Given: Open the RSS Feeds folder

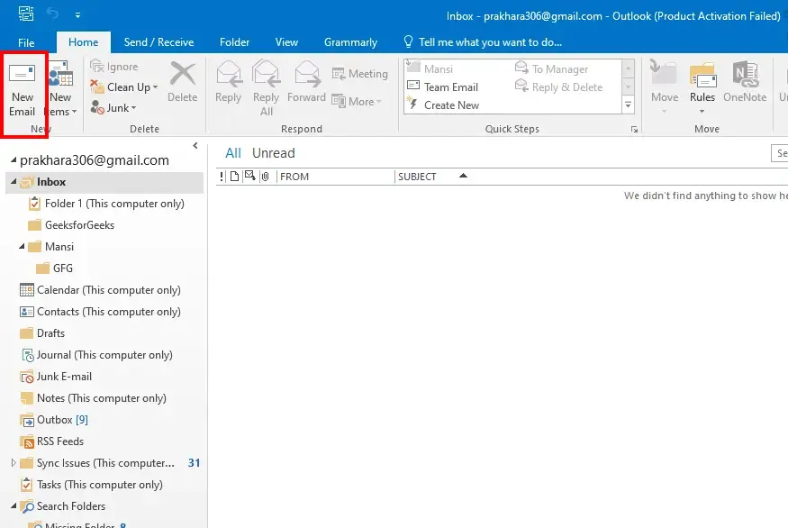Looking at the screenshot, I should [x=51, y=442].
